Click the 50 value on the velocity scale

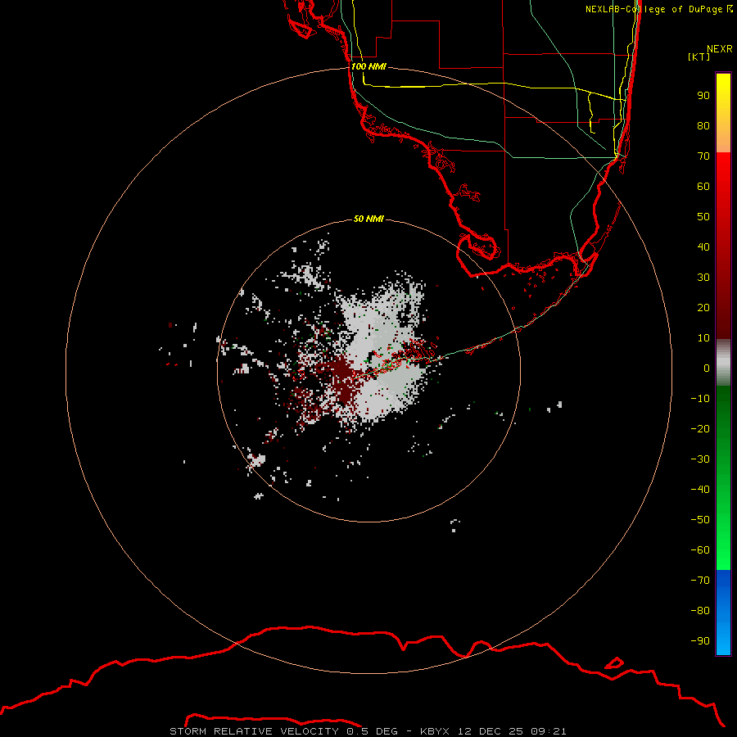point(703,217)
